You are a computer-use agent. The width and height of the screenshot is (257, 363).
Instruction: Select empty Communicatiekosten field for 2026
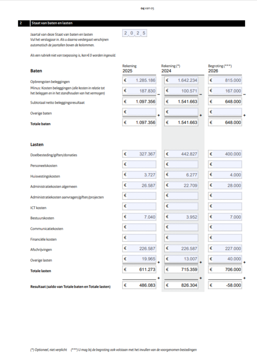225,227
